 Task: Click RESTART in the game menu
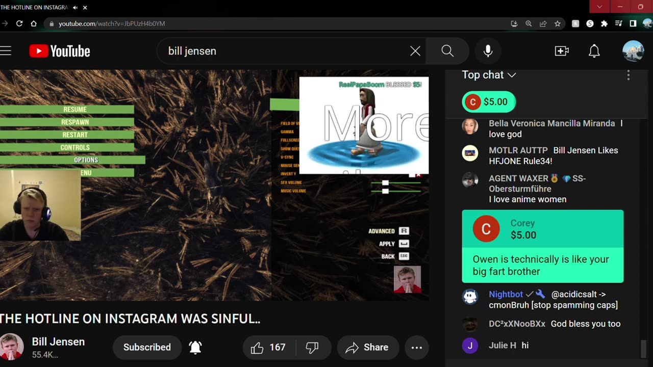click(x=67, y=135)
